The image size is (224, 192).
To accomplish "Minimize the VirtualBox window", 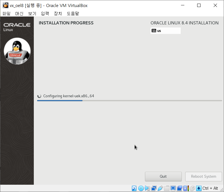I will point(183,5).
